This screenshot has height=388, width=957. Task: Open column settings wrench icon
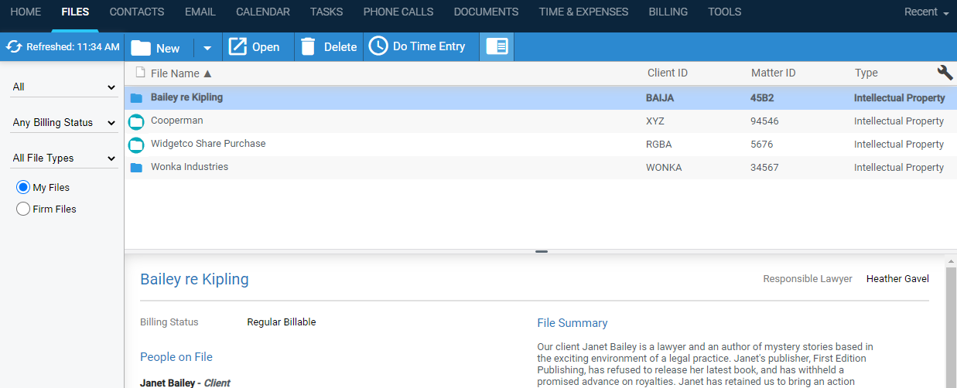(x=945, y=73)
